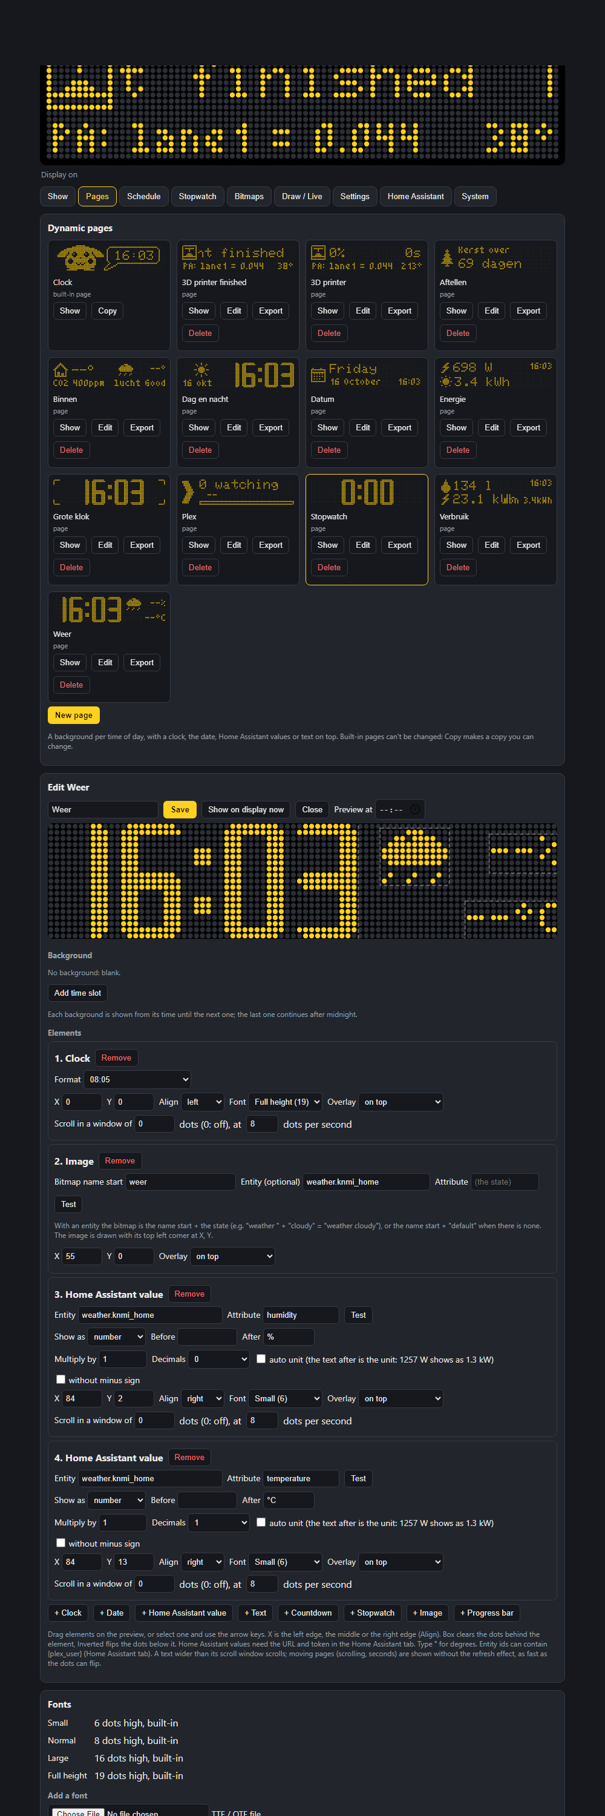Open the Clock Format dropdown

click(x=137, y=1079)
